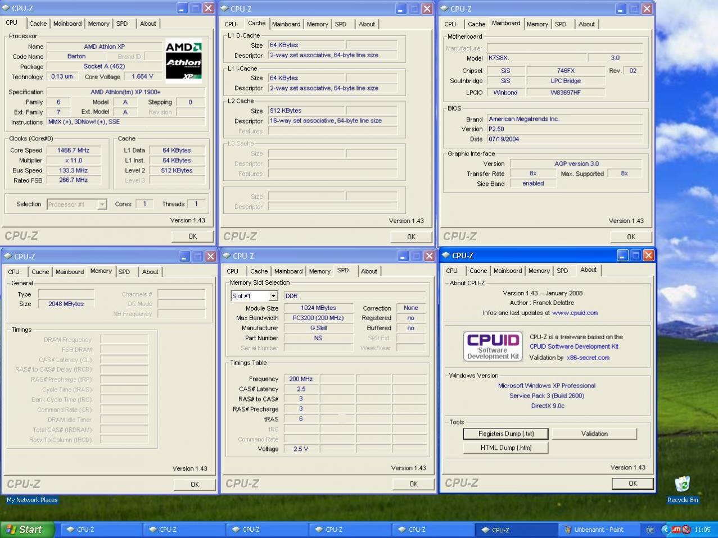Image resolution: width=718 pixels, height=538 pixels.
Task: Click the Instructions field MMX (+), 3DNow! (+), SSE
Action: (125, 122)
